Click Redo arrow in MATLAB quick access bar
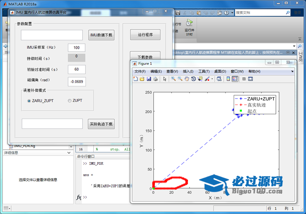This screenshot has width=306, height=214. [x=212, y=13]
